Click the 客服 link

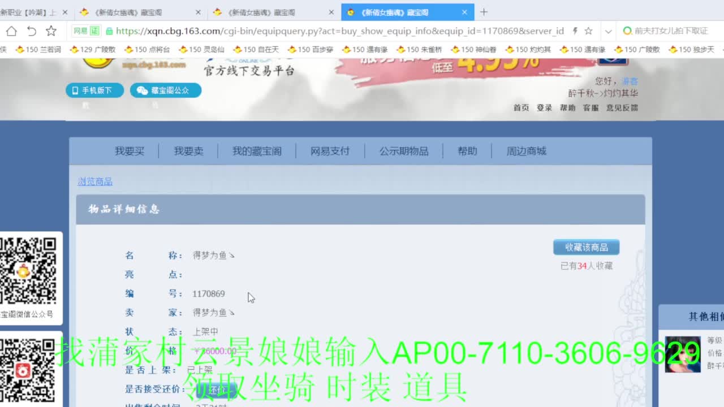(x=591, y=107)
